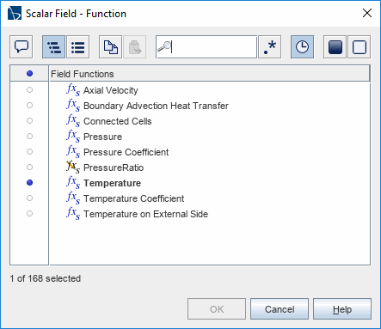381x329 pixels.
Task: Click the speech bubble comment icon
Action: tap(22, 47)
